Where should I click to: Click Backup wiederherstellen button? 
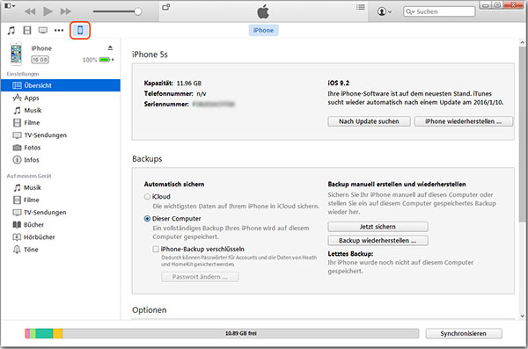tap(378, 241)
